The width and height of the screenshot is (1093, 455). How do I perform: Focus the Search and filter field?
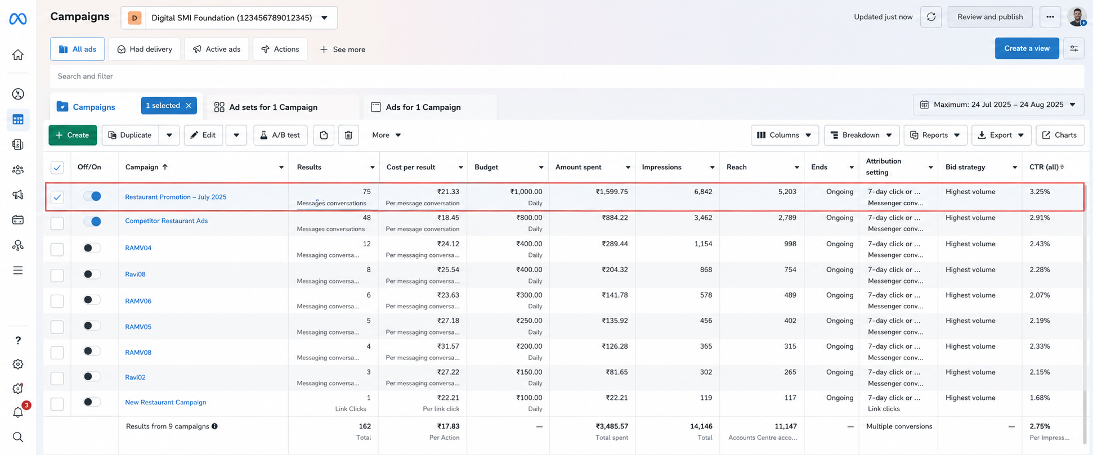(x=567, y=76)
